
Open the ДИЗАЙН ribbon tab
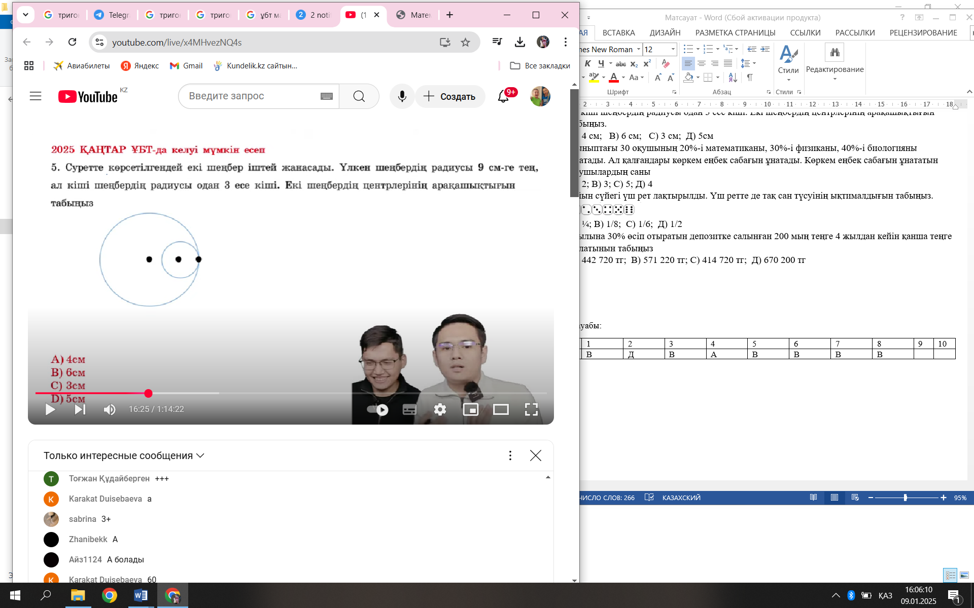[x=665, y=33]
